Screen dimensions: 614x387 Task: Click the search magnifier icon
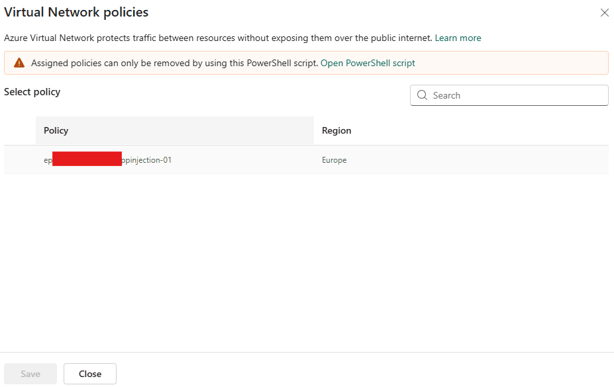(x=422, y=95)
